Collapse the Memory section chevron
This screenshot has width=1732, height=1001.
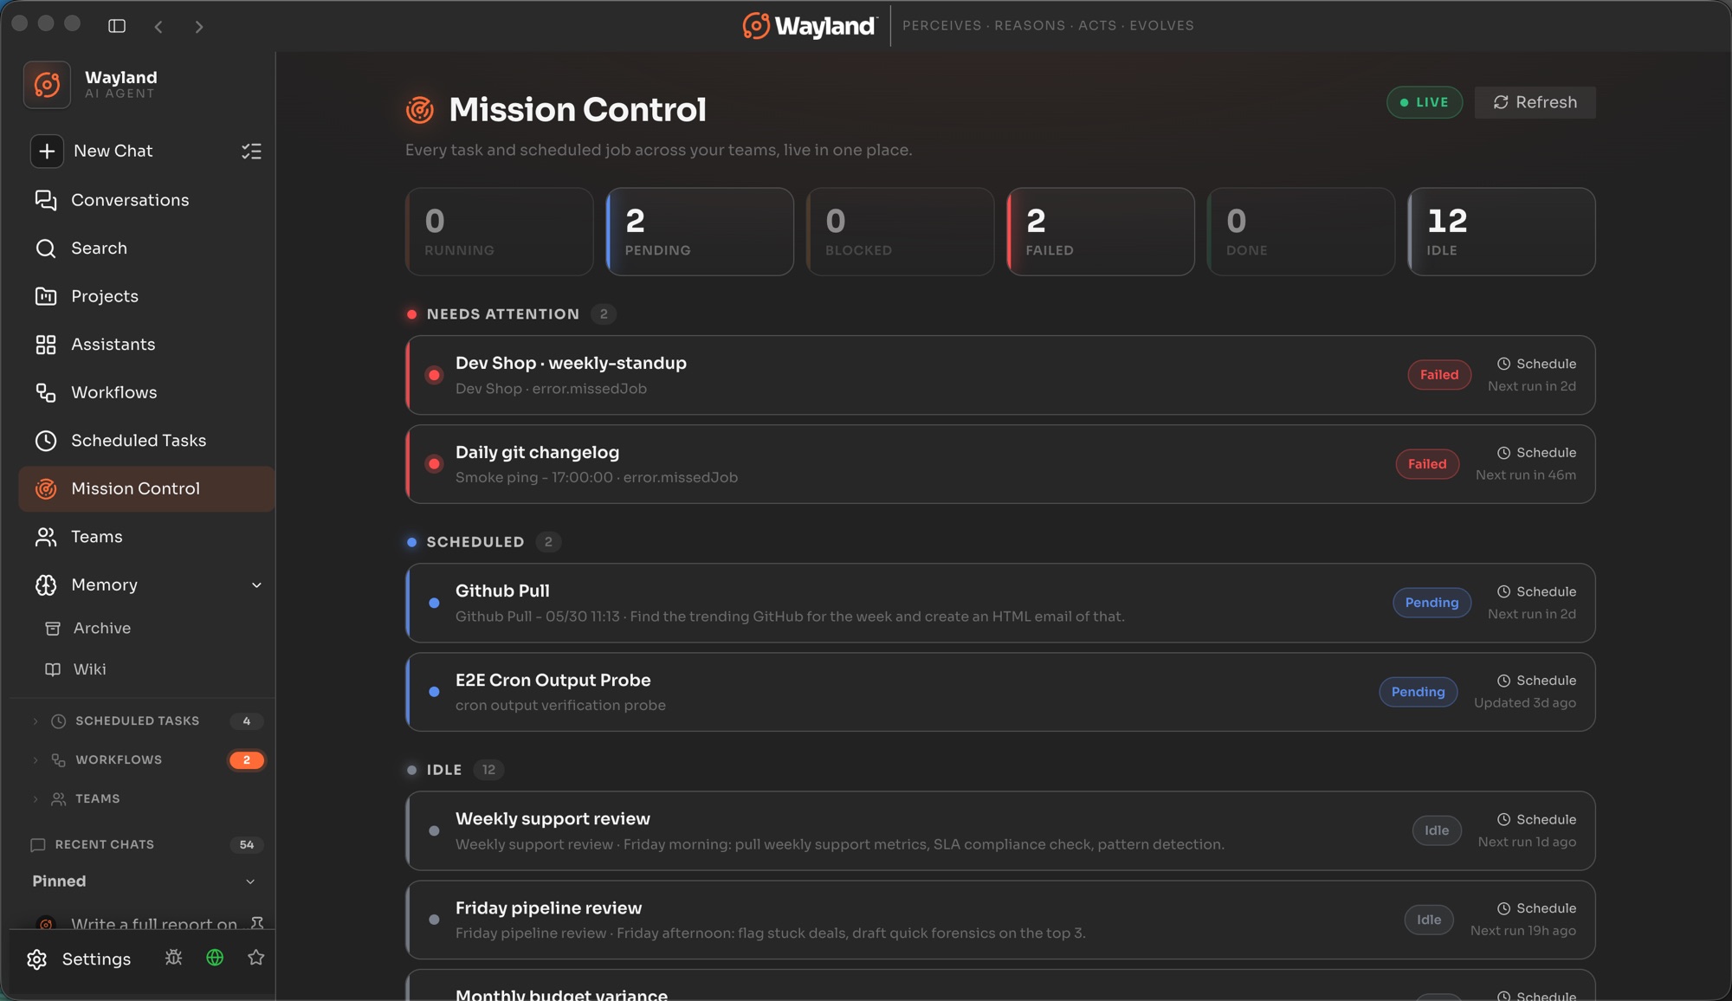(256, 585)
